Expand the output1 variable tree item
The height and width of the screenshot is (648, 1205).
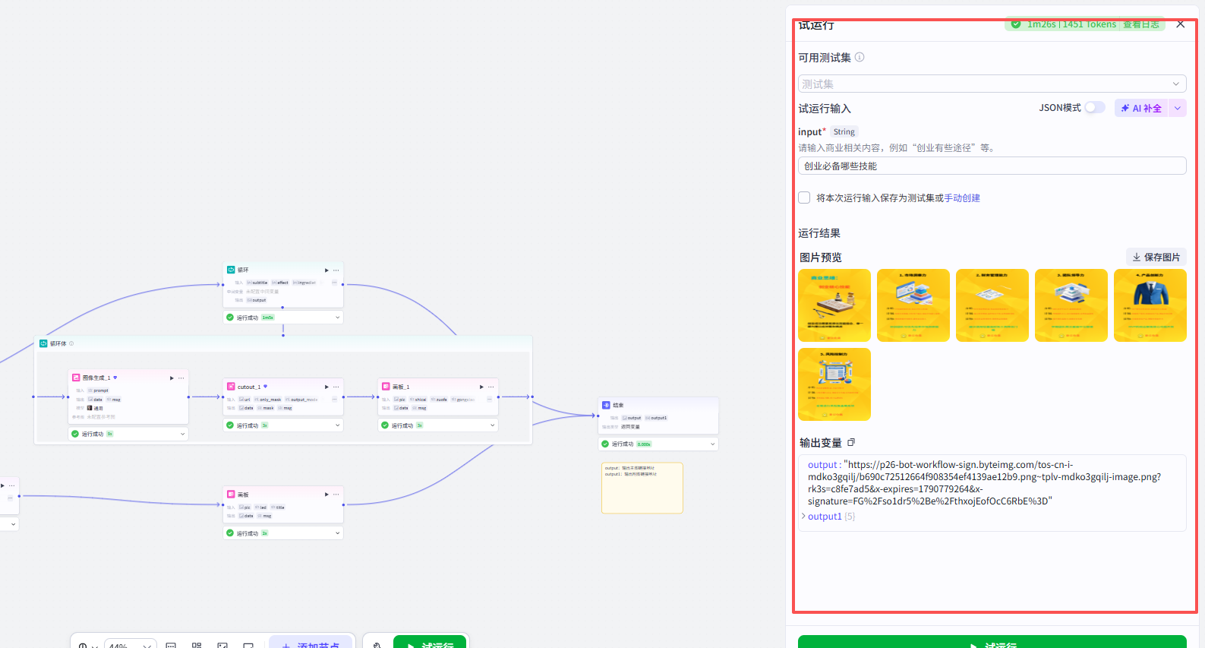804,517
